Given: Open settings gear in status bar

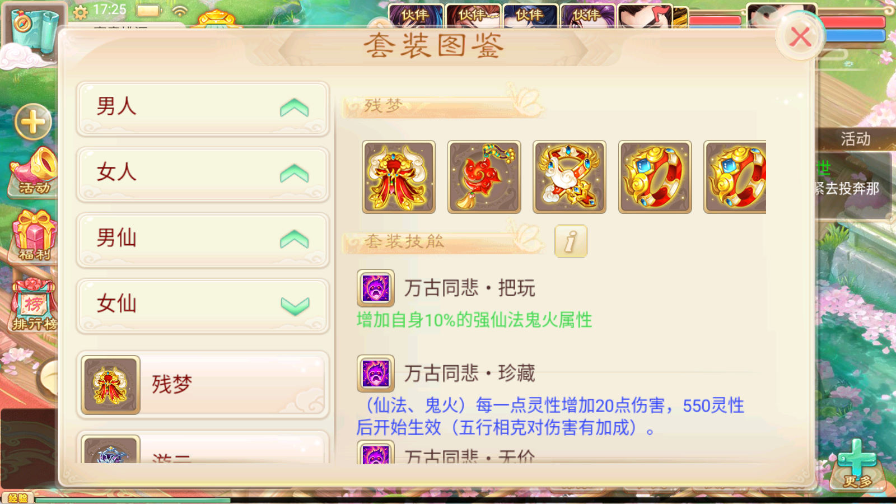Looking at the screenshot, I should pos(81,11).
